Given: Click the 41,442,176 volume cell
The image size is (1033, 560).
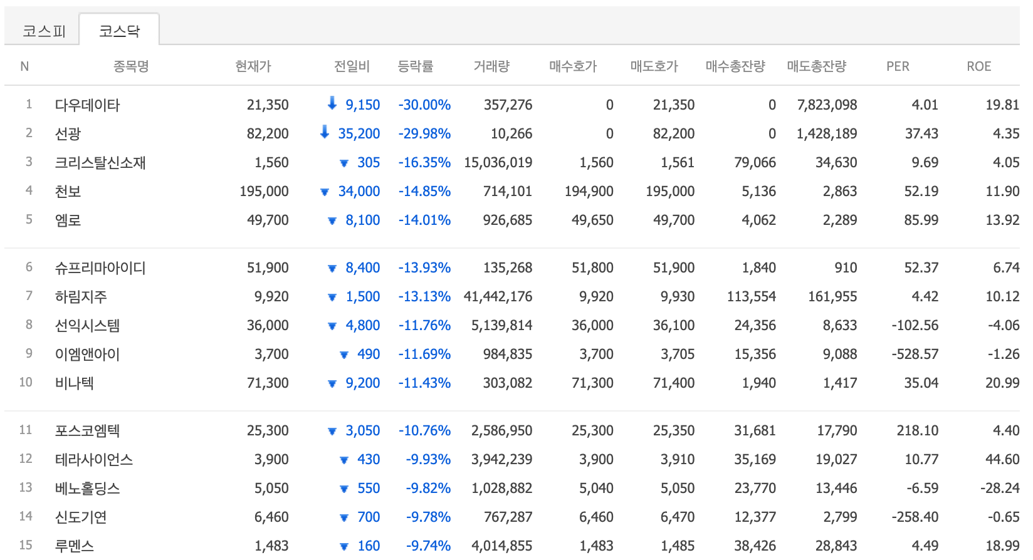Looking at the screenshot, I should pos(498,296).
